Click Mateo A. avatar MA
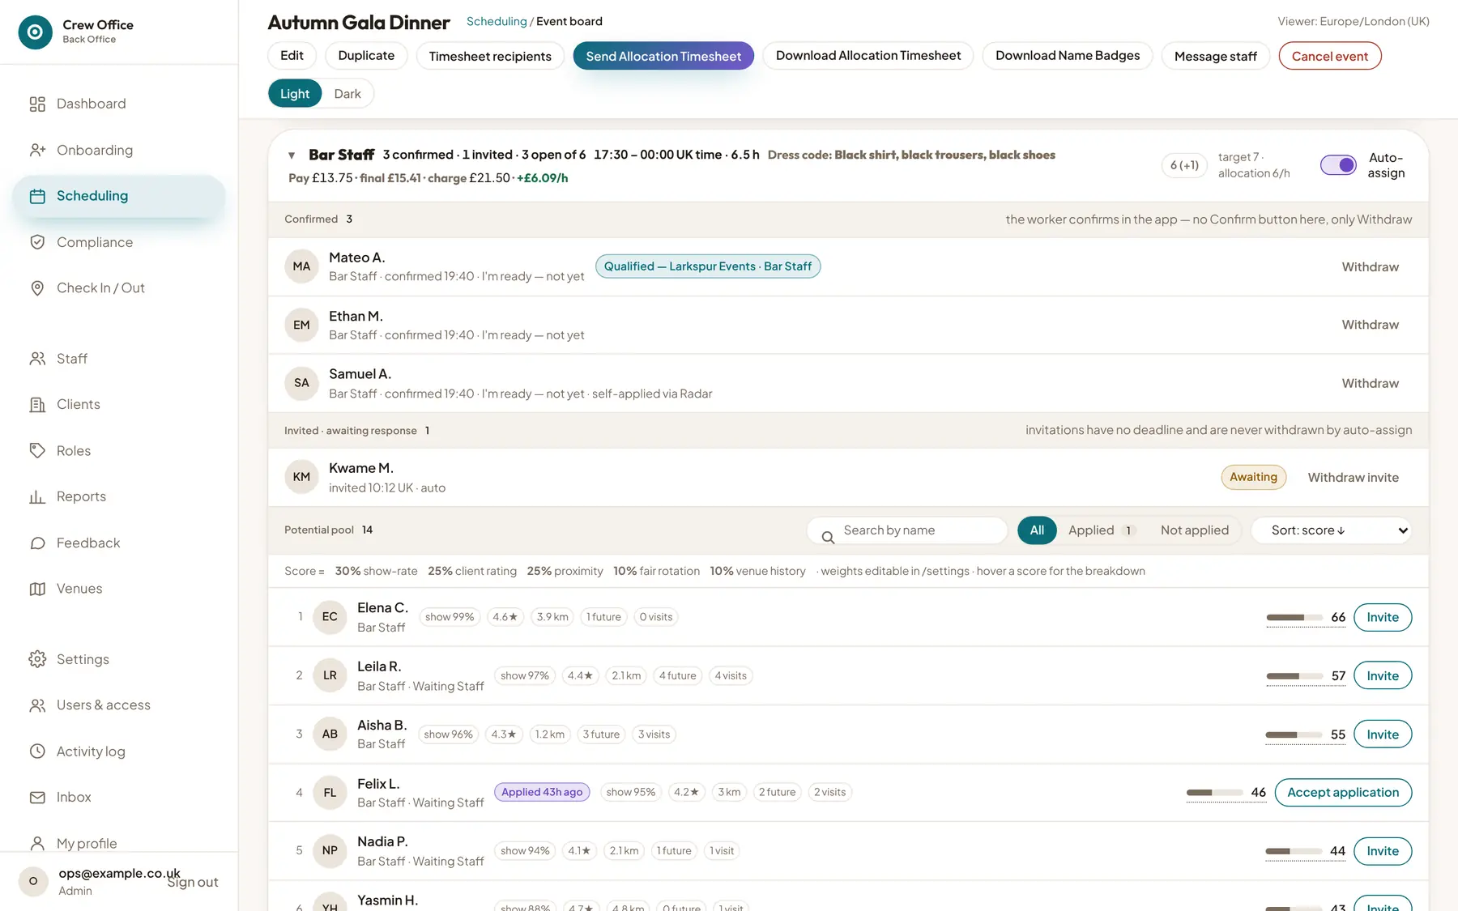 click(x=301, y=266)
